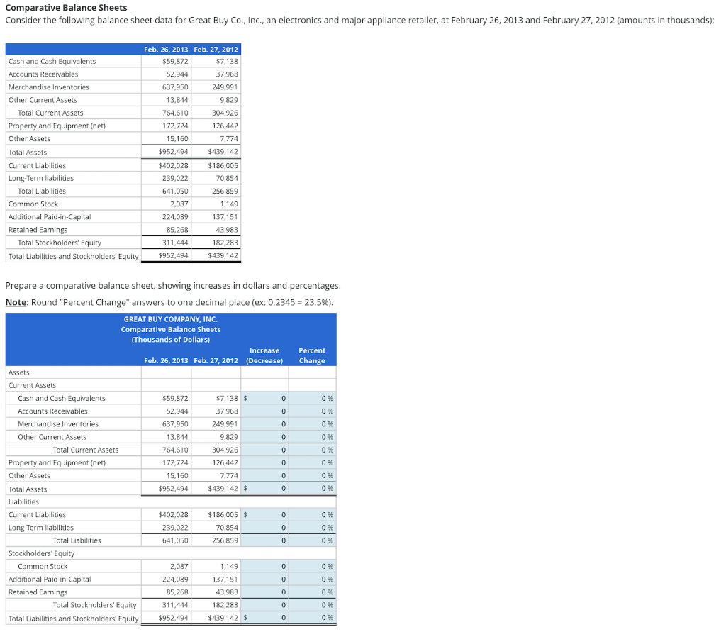This screenshot has height=632, width=726.
Task: Click the GREAT BUY COMPANY, INC. table header
Action: 170,319
